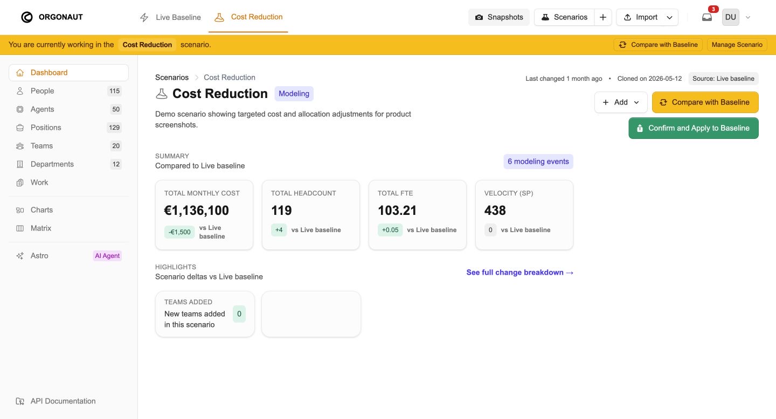Follow the See full change breakdown link
This screenshot has height=419, width=776.
click(520, 273)
